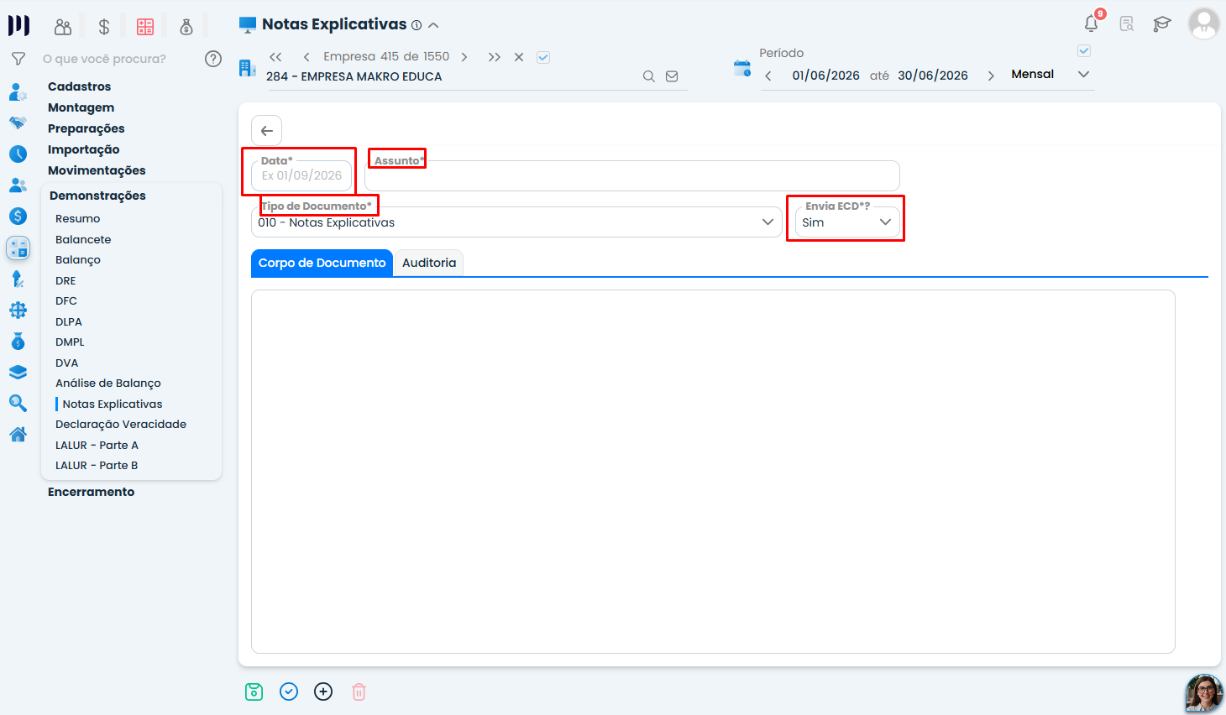
Task: Go to previous period arrow
Action: point(768,76)
